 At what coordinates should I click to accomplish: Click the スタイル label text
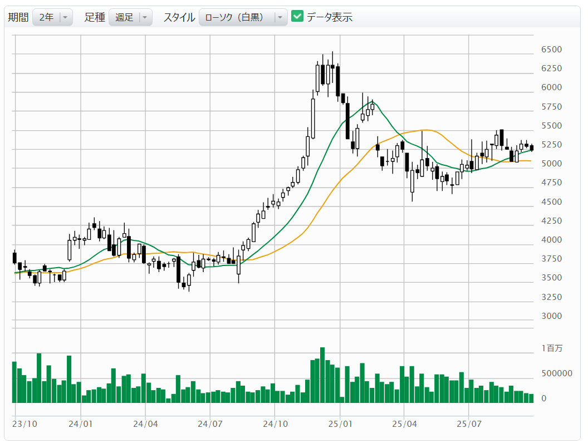point(178,17)
